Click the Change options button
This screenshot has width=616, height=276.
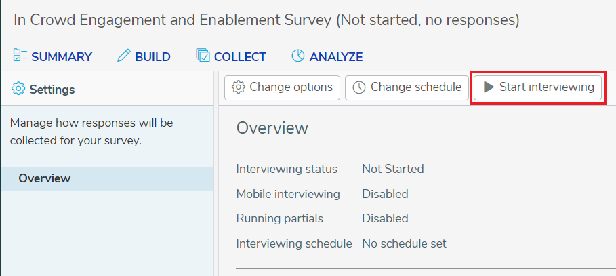point(282,87)
